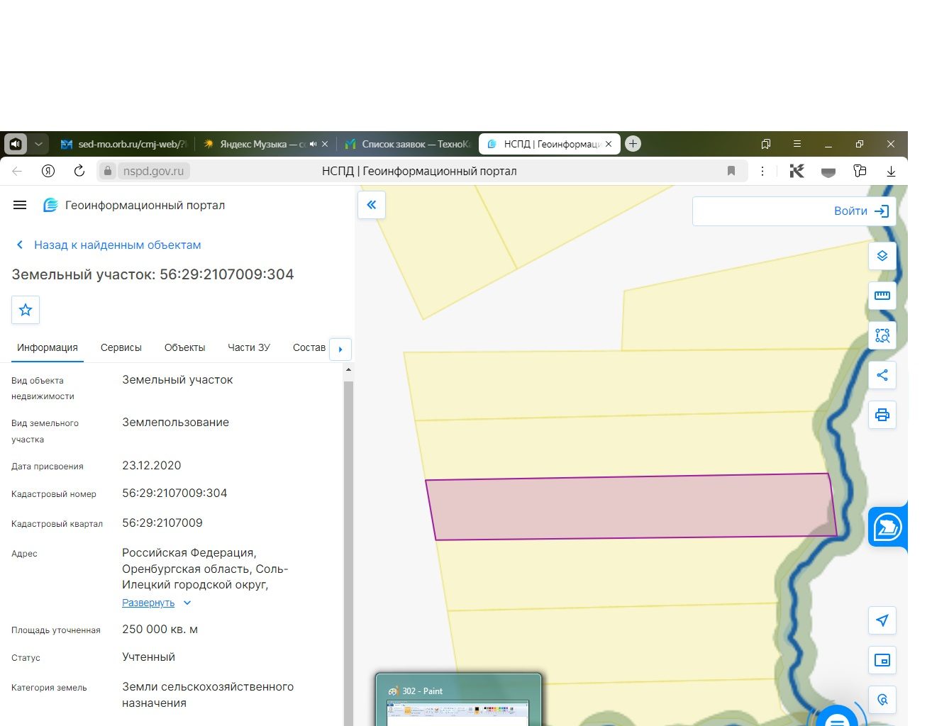
Task: Open a new browser tab
Action: [x=633, y=144]
